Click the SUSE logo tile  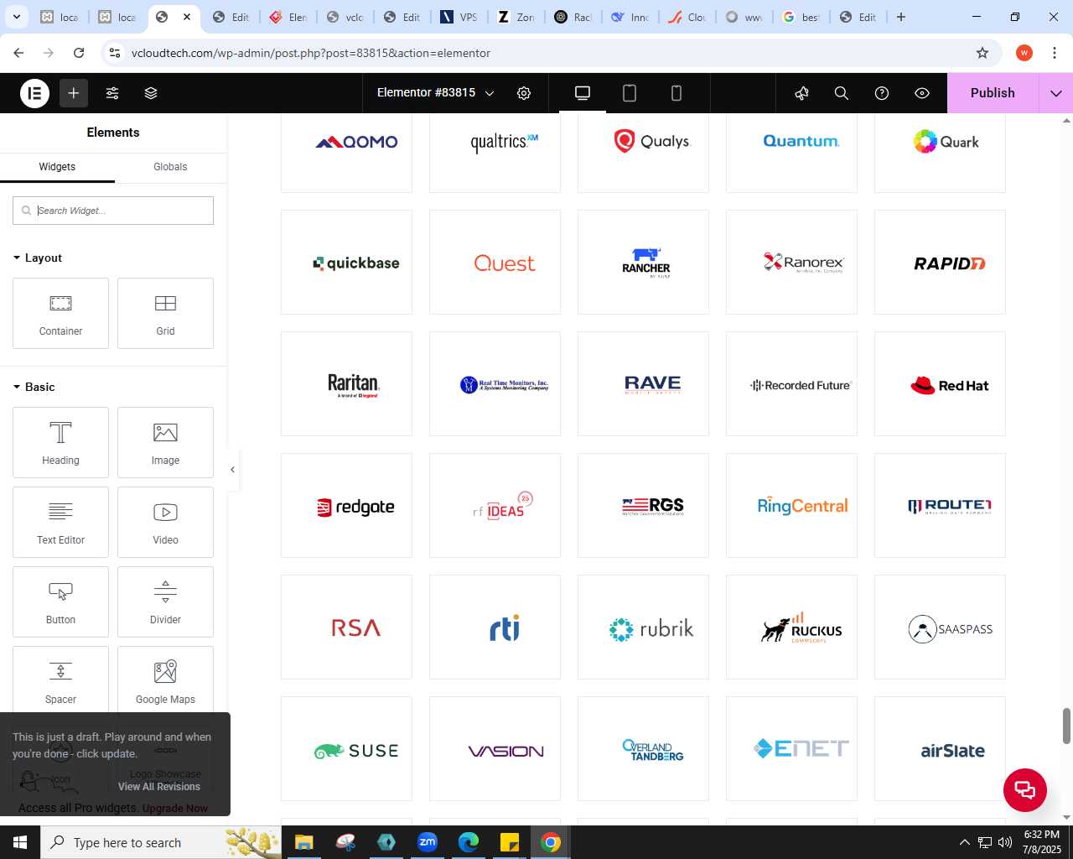pyautogui.click(x=346, y=749)
